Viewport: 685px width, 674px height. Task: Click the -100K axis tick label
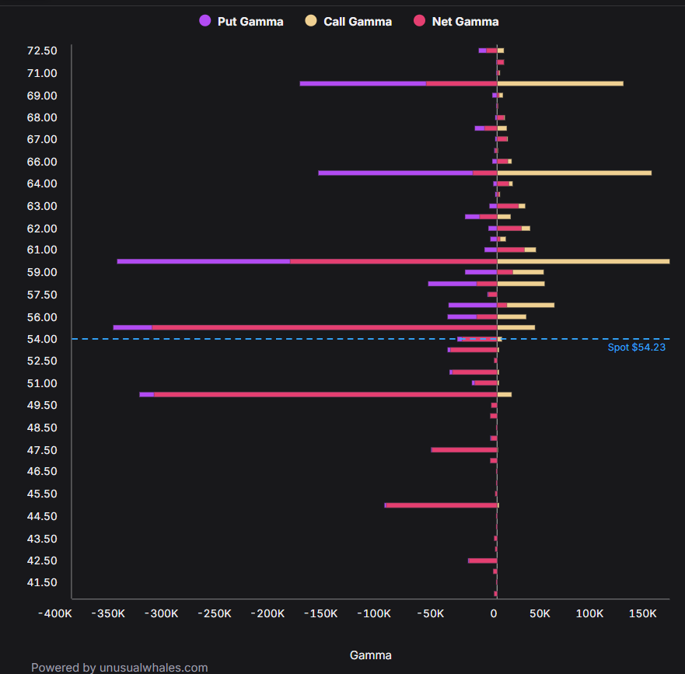coord(374,613)
